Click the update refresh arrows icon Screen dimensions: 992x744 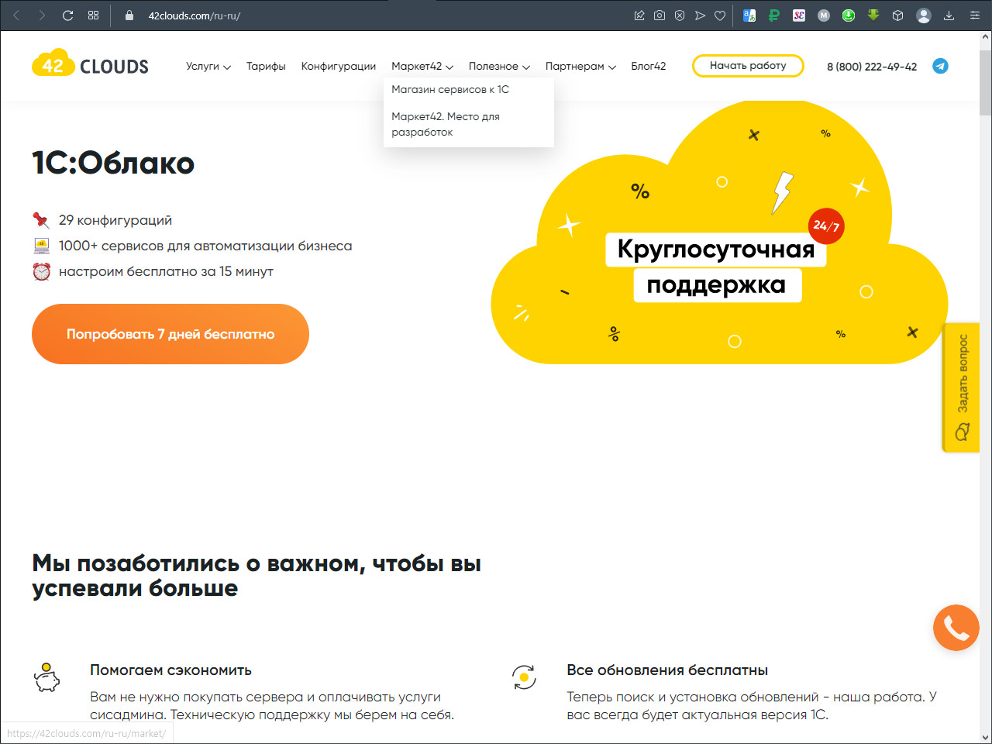coord(524,677)
